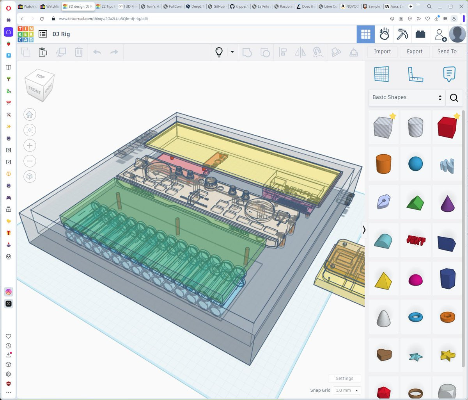468x400 pixels.
Task: Click the Tinkercad logo
Action: [25, 34]
